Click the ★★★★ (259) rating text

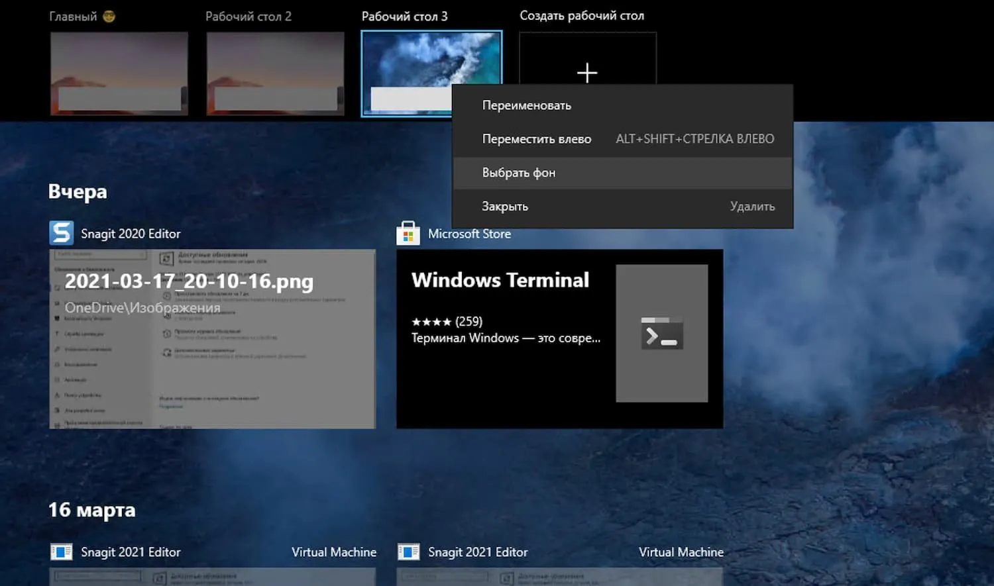tap(447, 322)
